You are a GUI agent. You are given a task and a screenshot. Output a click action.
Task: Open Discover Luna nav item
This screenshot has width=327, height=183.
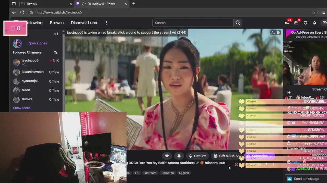(x=84, y=23)
